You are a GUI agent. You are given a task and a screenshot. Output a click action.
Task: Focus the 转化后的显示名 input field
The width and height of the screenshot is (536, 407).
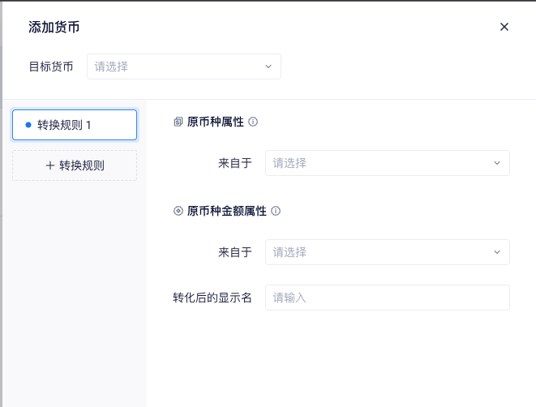(x=387, y=298)
